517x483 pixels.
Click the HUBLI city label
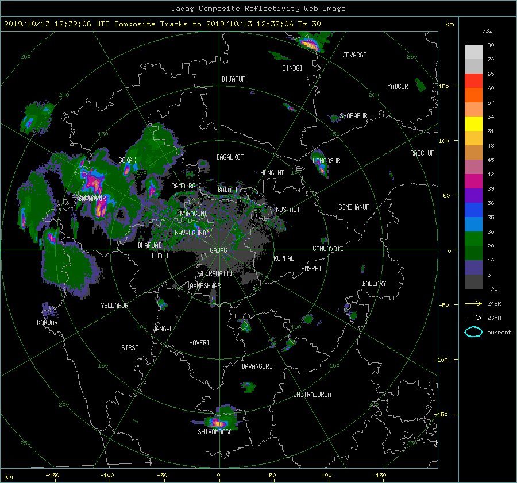click(x=160, y=256)
